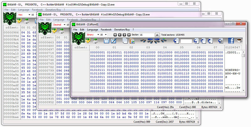Click open-folder icon in Copy (3).exe window
The image size is (251, 127).
pyautogui.click(x=54, y=31)
